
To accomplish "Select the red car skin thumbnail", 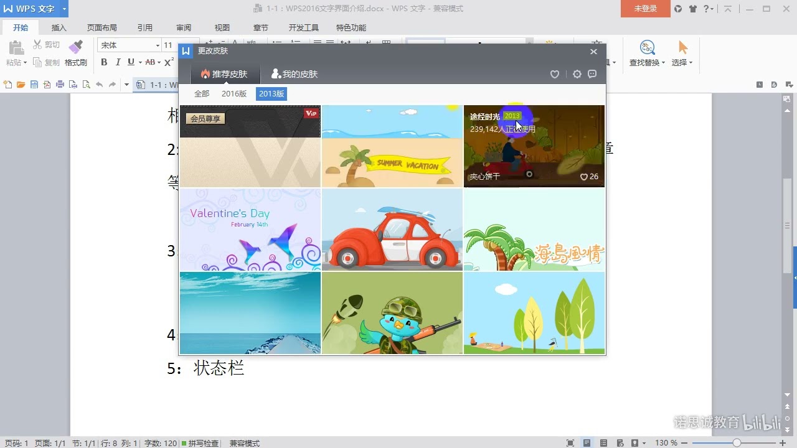I will coord(392,230).
